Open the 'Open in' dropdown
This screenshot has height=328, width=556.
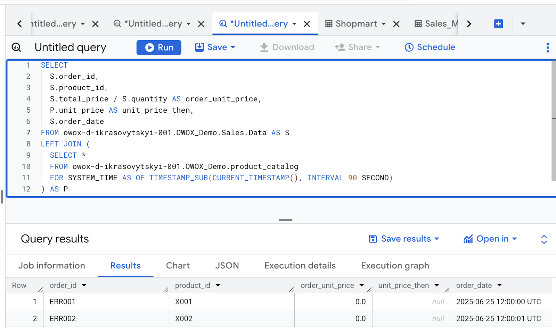490,239
